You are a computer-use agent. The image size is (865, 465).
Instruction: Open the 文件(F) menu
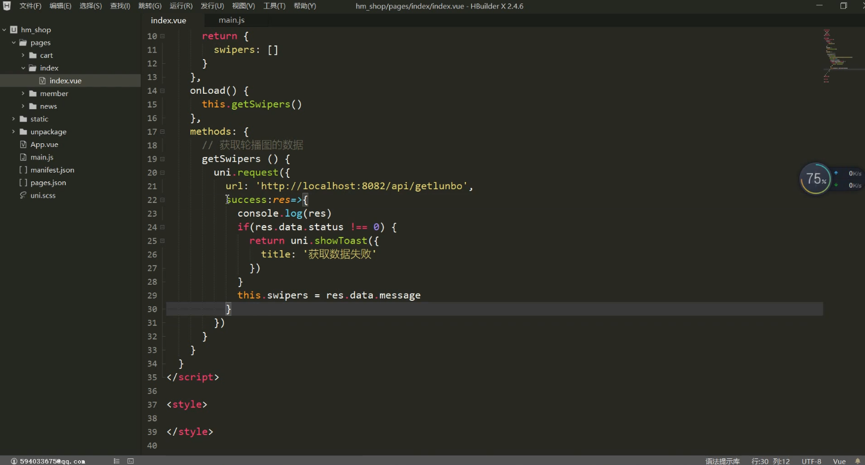tap(30, 6)
